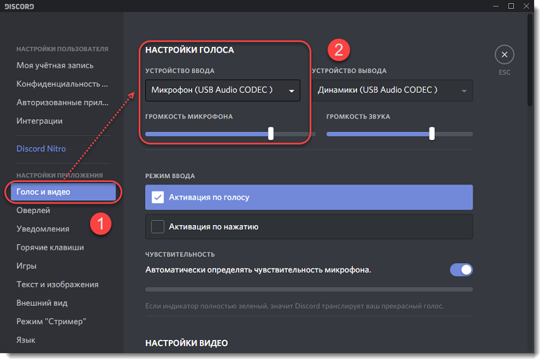
Task: Select 'Голос и видео' in sidebar
Action: click(63, 192)
